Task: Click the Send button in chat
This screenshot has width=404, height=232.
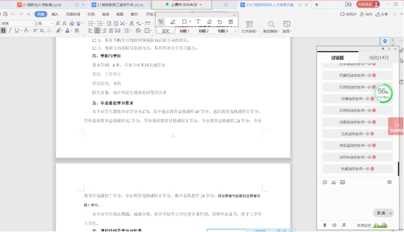Action: [x=381, y=213]
